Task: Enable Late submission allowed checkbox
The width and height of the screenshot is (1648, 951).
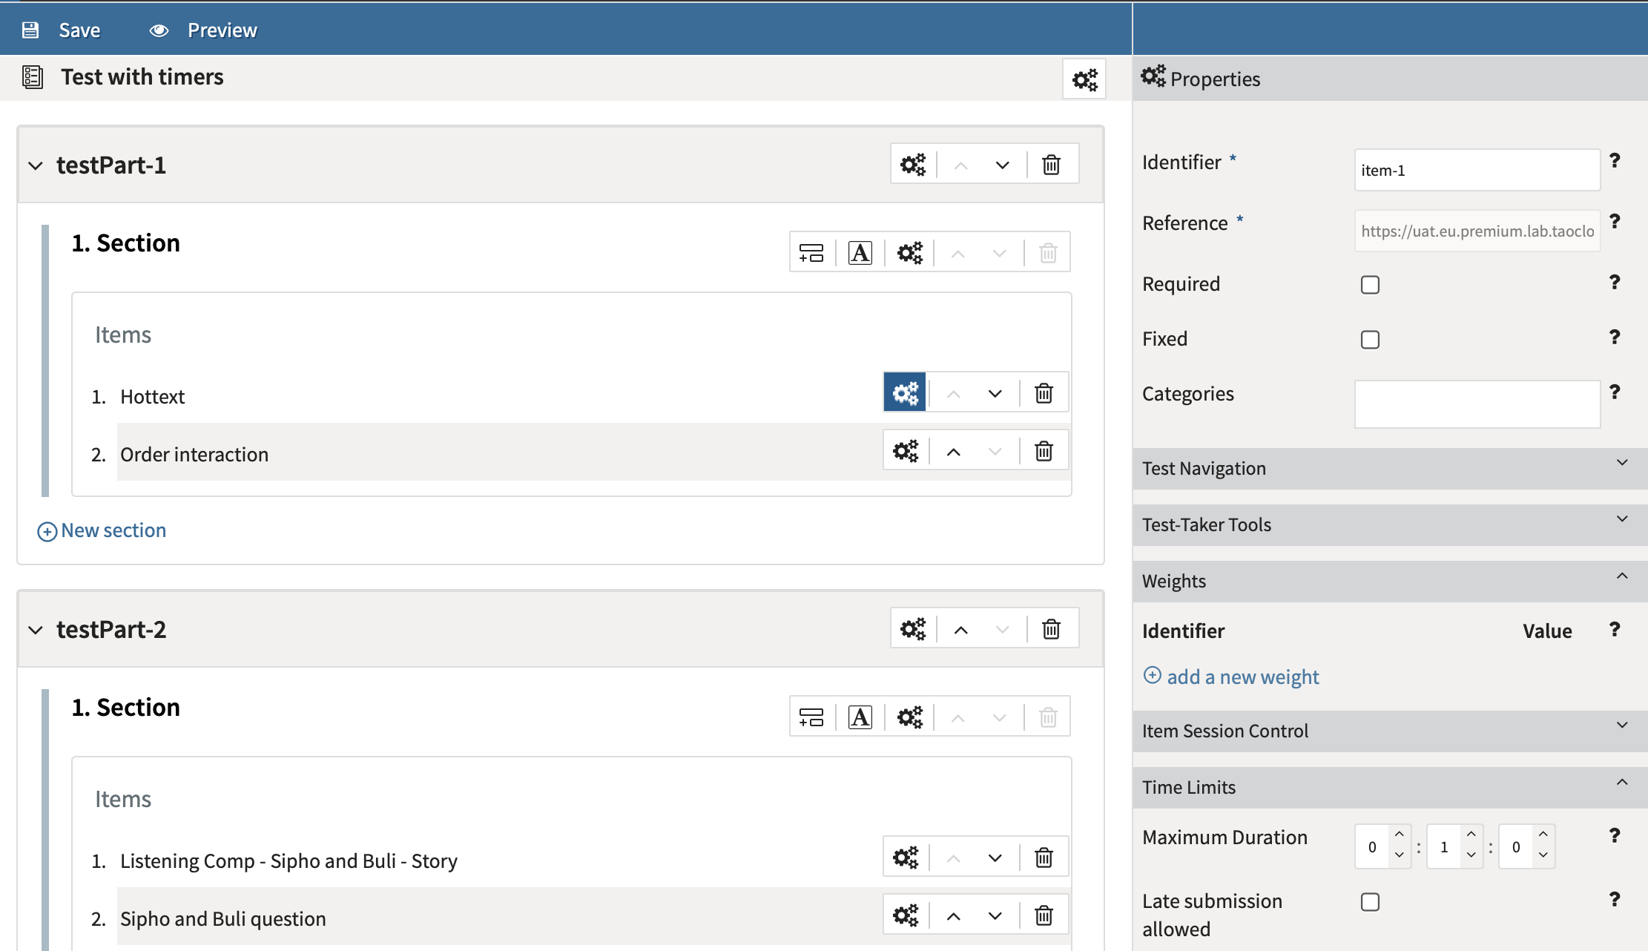Action: [1370, 902]
